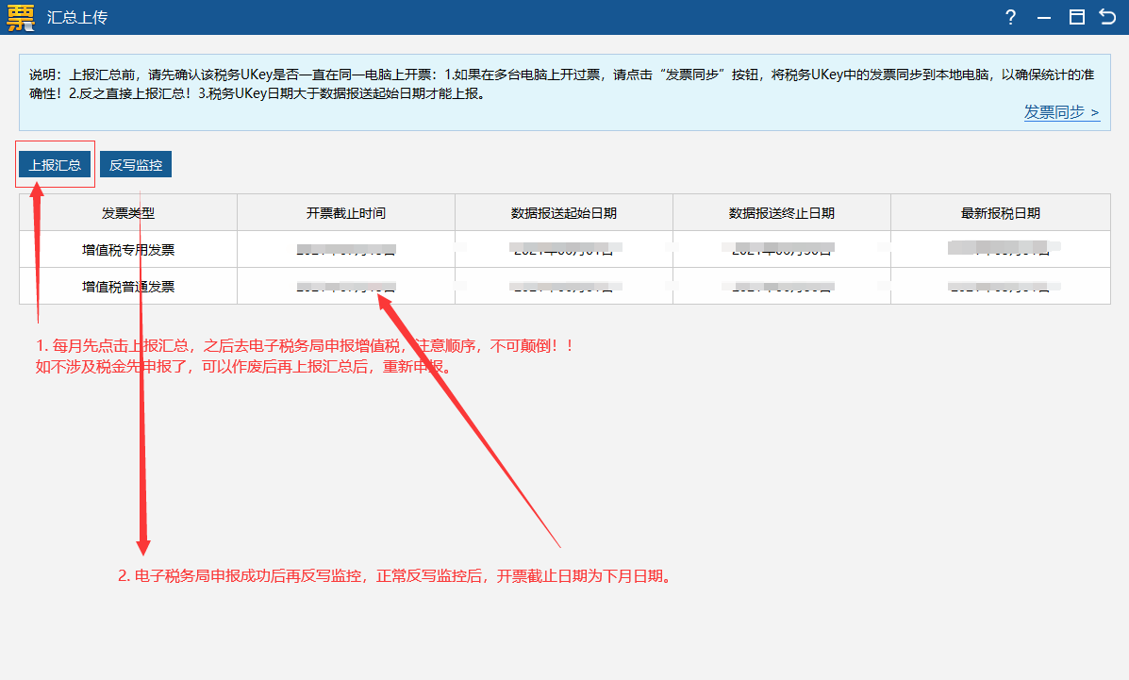Click the 最新报税日期 column header
The width and height of the screenshot is (1129, 680).
point(1000,213)
